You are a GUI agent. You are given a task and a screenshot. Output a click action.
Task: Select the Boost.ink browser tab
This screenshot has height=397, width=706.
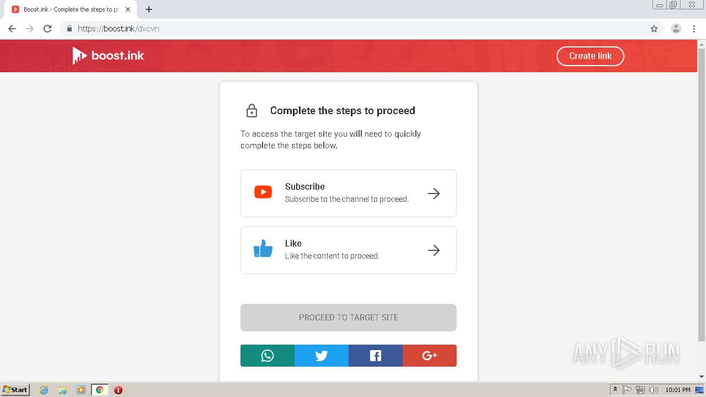(71, 9)
